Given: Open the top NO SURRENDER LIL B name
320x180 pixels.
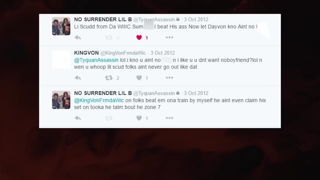Looking at the screenshot, I should 103,19.
